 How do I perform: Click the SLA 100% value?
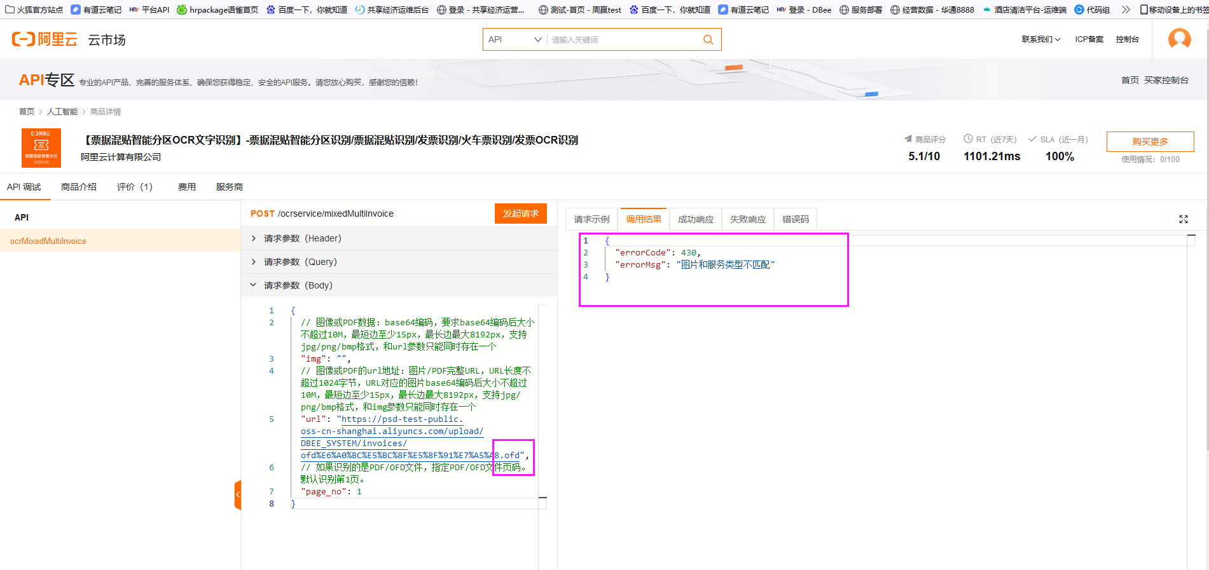1060,156
